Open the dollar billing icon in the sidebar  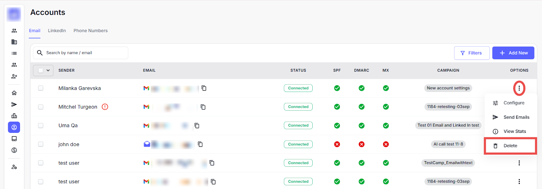click(14, 150)
